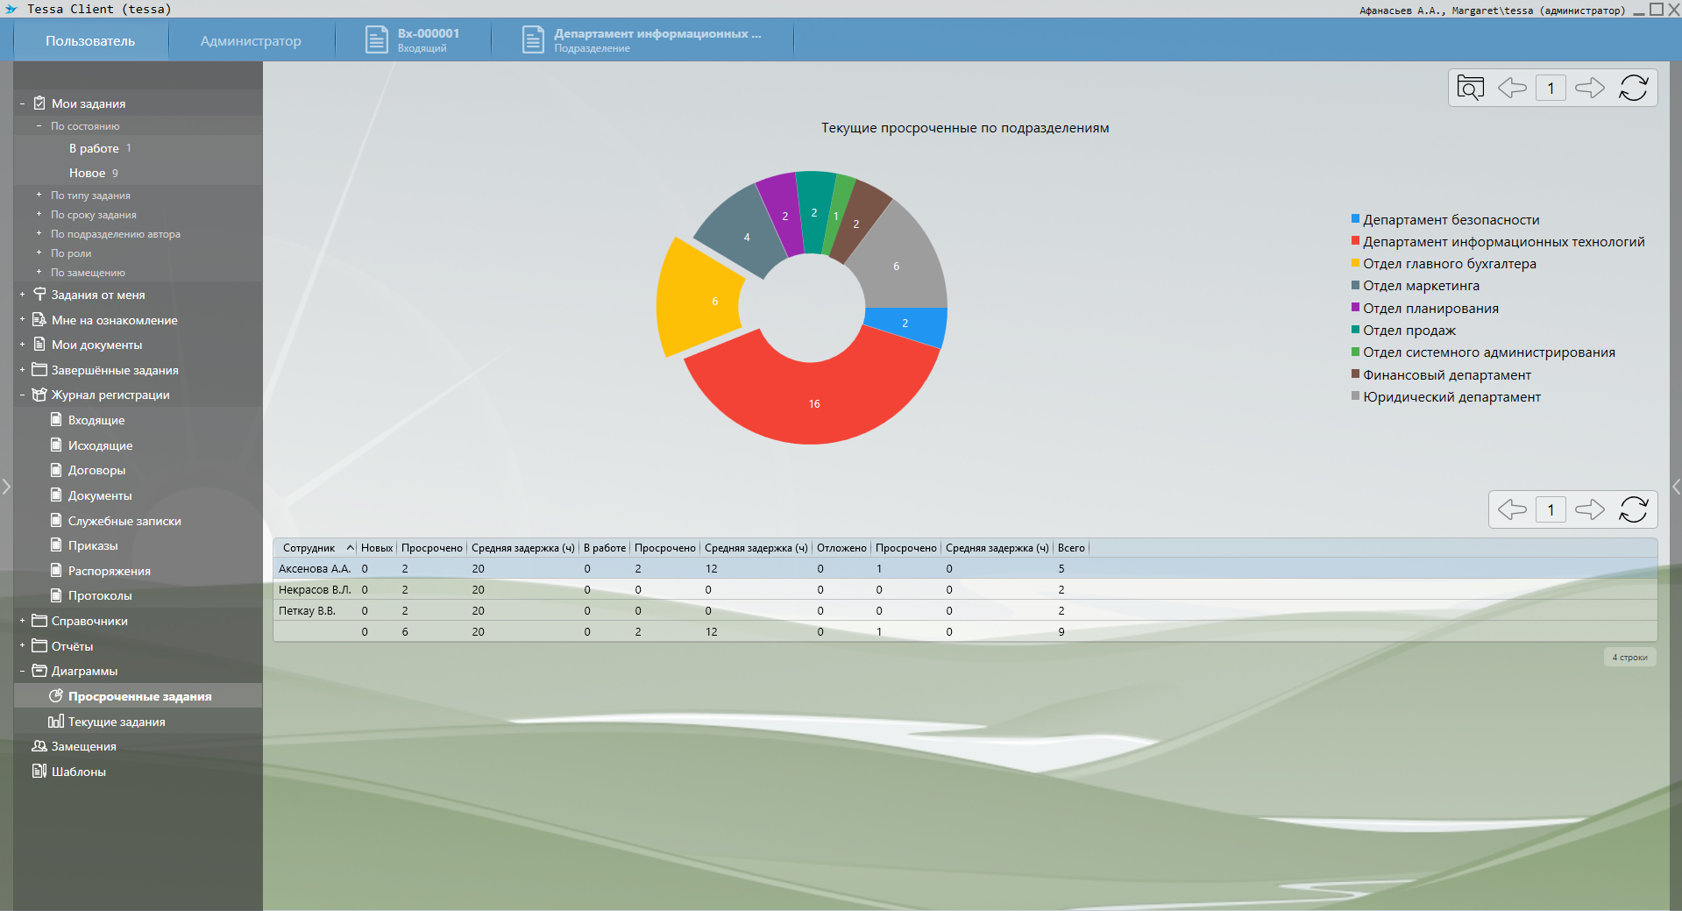This screenshot has height=911, width=1682.
Task: Open the В работе tasks filter
Action: 94,148
